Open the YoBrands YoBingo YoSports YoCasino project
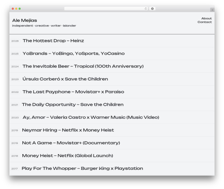The image size is (224, 189). point(73,54)
